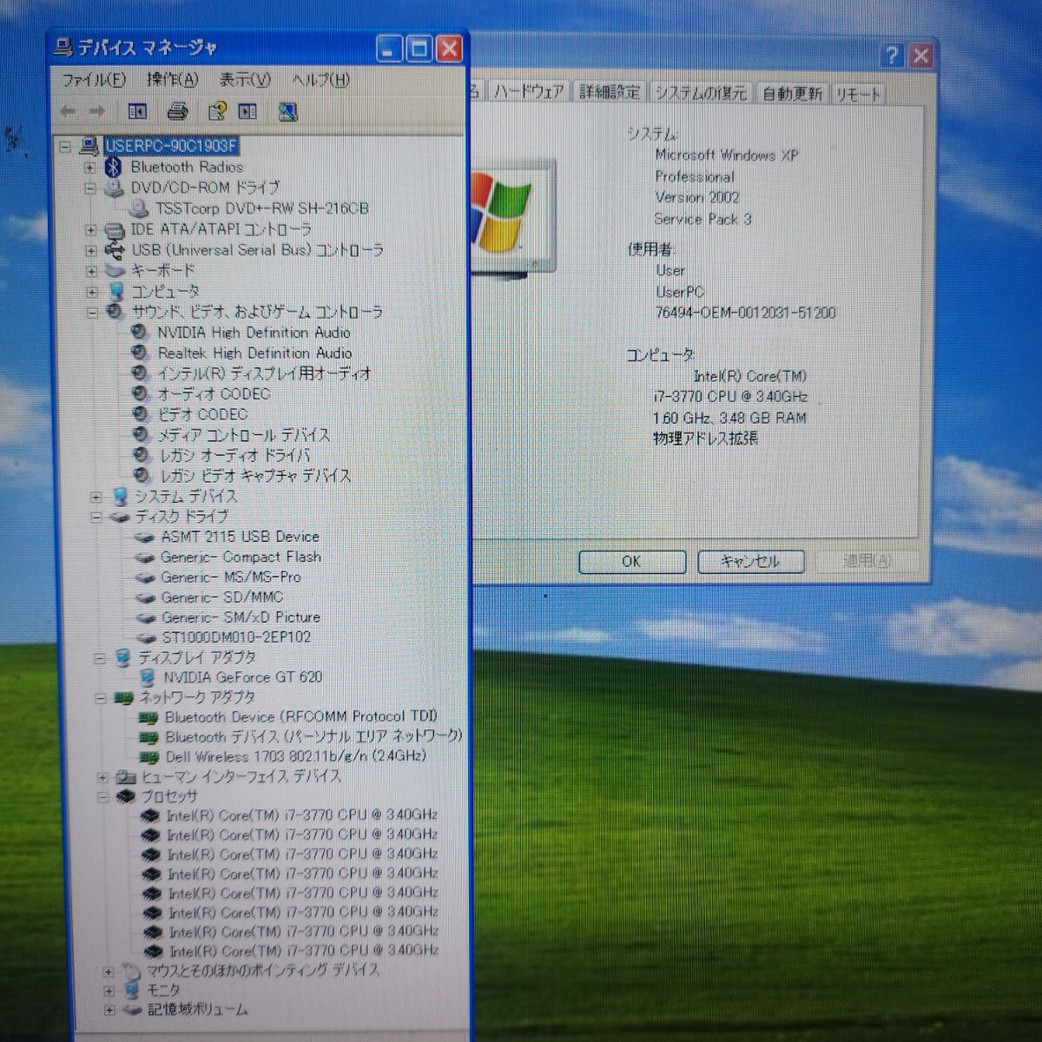Click the キャンセル button
This screenshot has height=1042, width=1042.
(750, 562)
